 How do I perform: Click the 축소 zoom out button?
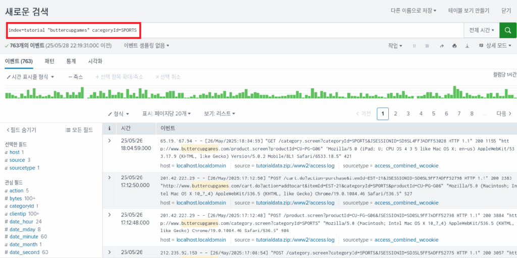[x=76, y=77]
